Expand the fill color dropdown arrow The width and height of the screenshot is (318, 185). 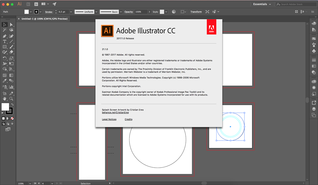(31, 12)
